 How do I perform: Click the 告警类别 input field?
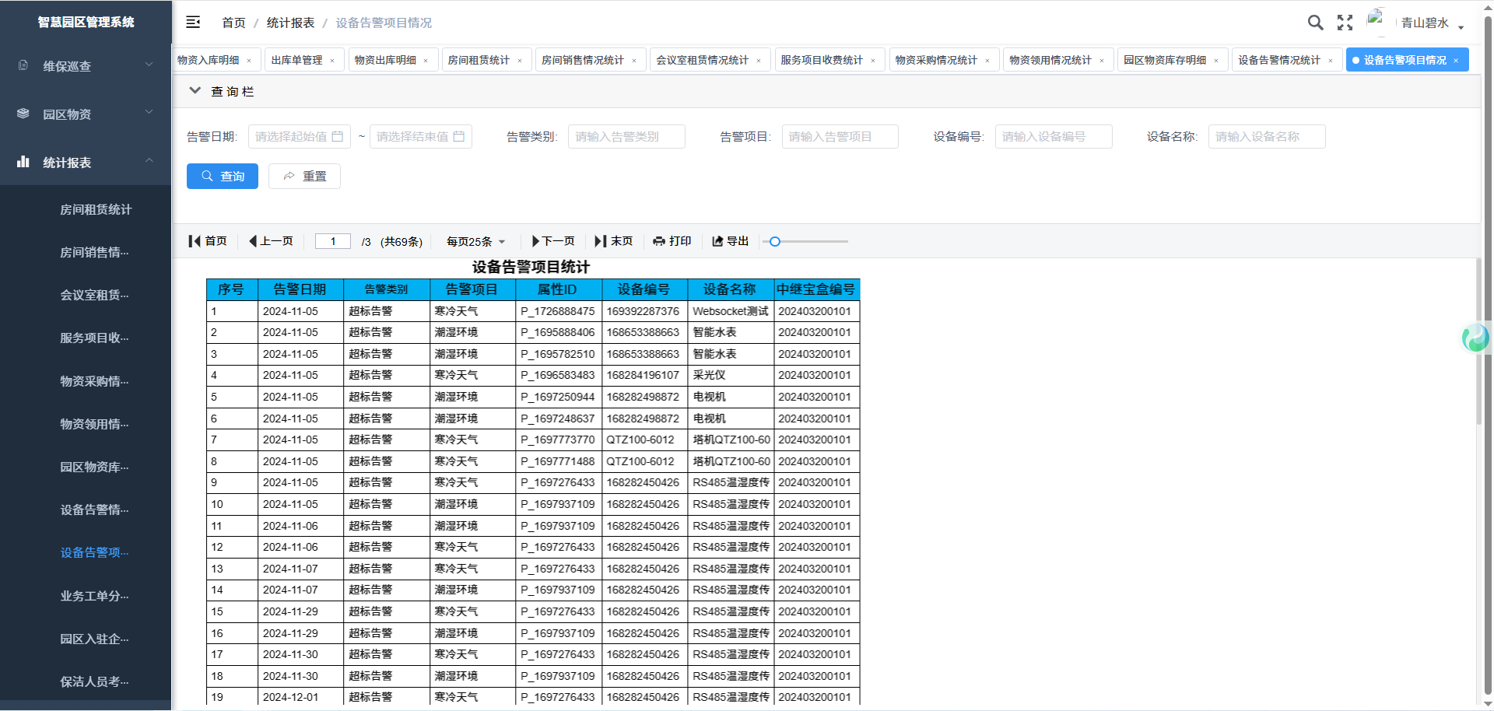click(626, 137)
